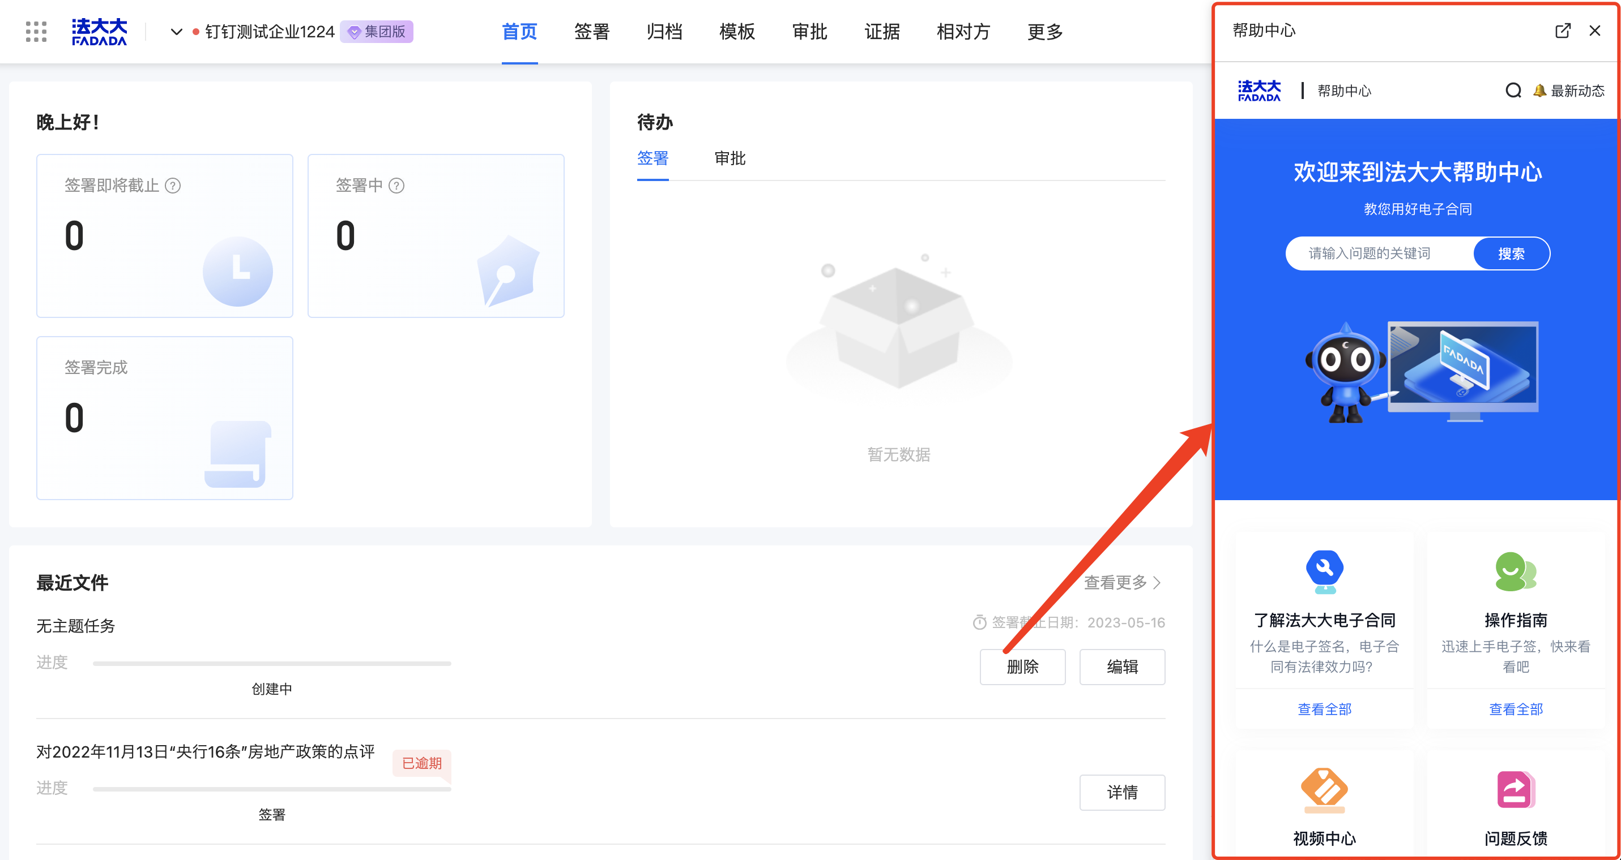Click the chevron arrow beside 查看更多
The image size is (1621, 860).
[1157, 582]
